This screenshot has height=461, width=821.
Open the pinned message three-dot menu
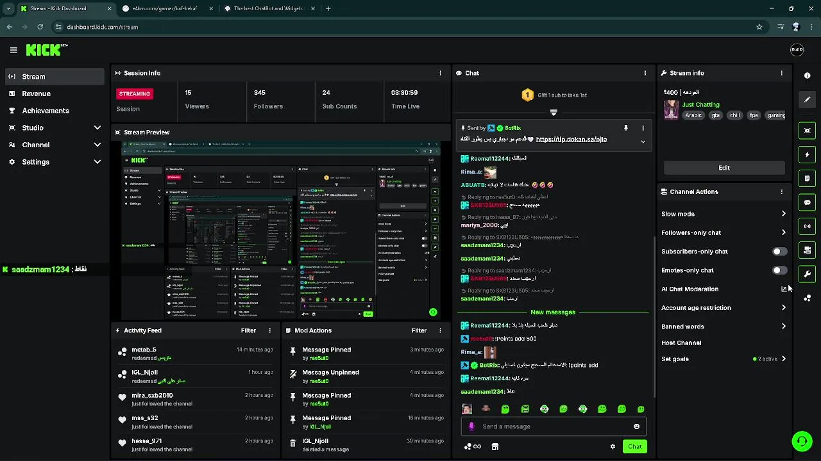click(x=643, y=128)
